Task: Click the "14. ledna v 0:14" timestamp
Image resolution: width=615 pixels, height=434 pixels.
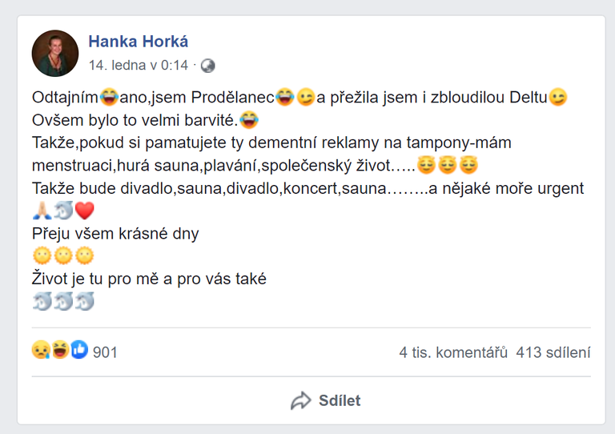Action: point(139,66)
